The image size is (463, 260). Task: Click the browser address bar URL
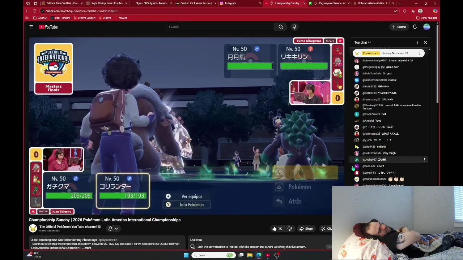click(82, 11)
